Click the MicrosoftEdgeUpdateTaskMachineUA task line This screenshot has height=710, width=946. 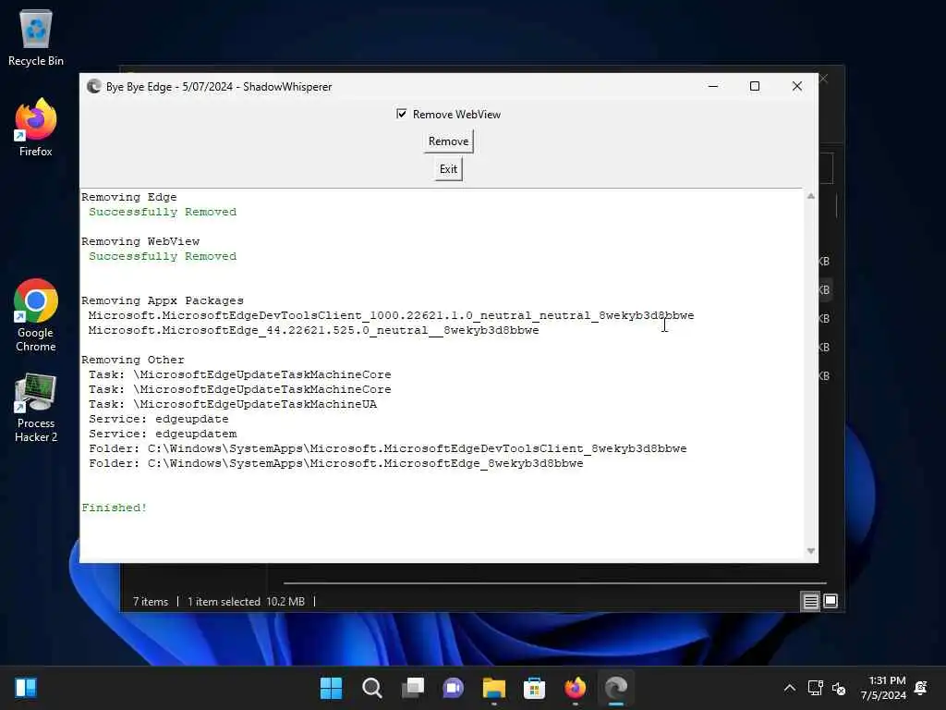(x=233, y=404)
